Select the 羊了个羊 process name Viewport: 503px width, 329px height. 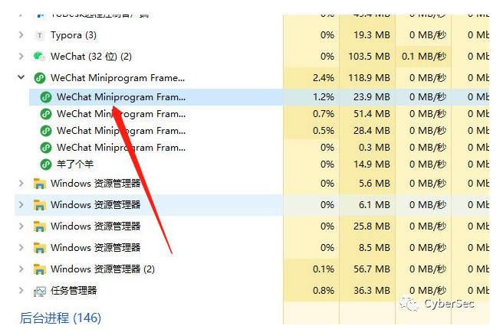[75, 164]
